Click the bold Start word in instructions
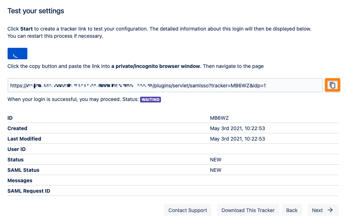Screen dimensions: 346x220 27,29
